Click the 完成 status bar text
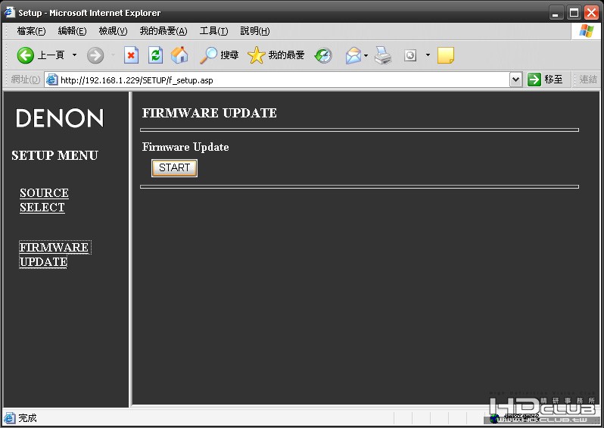 pyautogui.click(x=27, y=418)
